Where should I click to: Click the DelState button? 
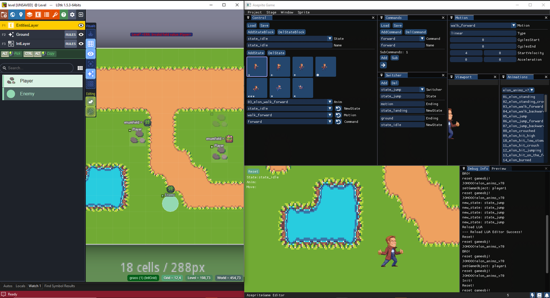click(276, 53)
